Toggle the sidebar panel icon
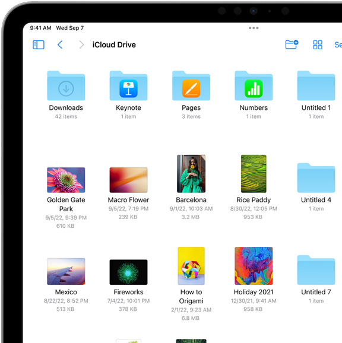 pos(39,45)
